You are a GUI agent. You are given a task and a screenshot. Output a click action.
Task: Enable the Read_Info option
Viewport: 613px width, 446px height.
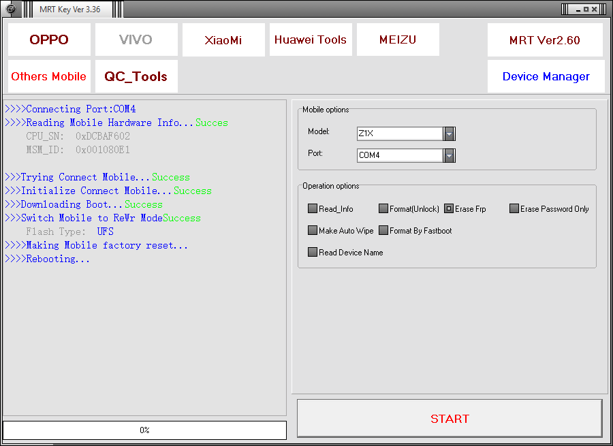(313, 209)
